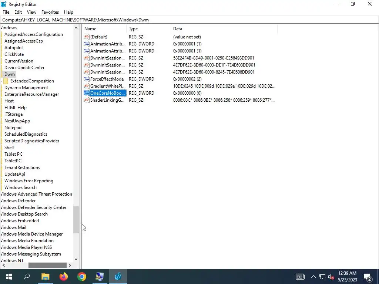Select the Windows Media Player NSS key
Screen dimensions: 379x284
(x=26, y=247)
